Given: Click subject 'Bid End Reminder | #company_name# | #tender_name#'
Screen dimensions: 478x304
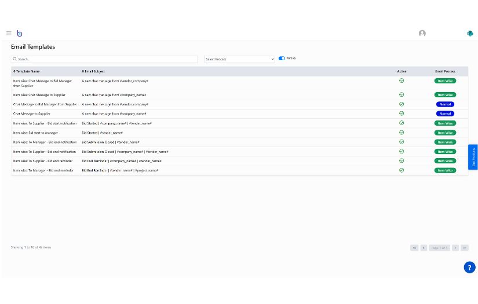Looking at the screenshot, I should 122,161.
